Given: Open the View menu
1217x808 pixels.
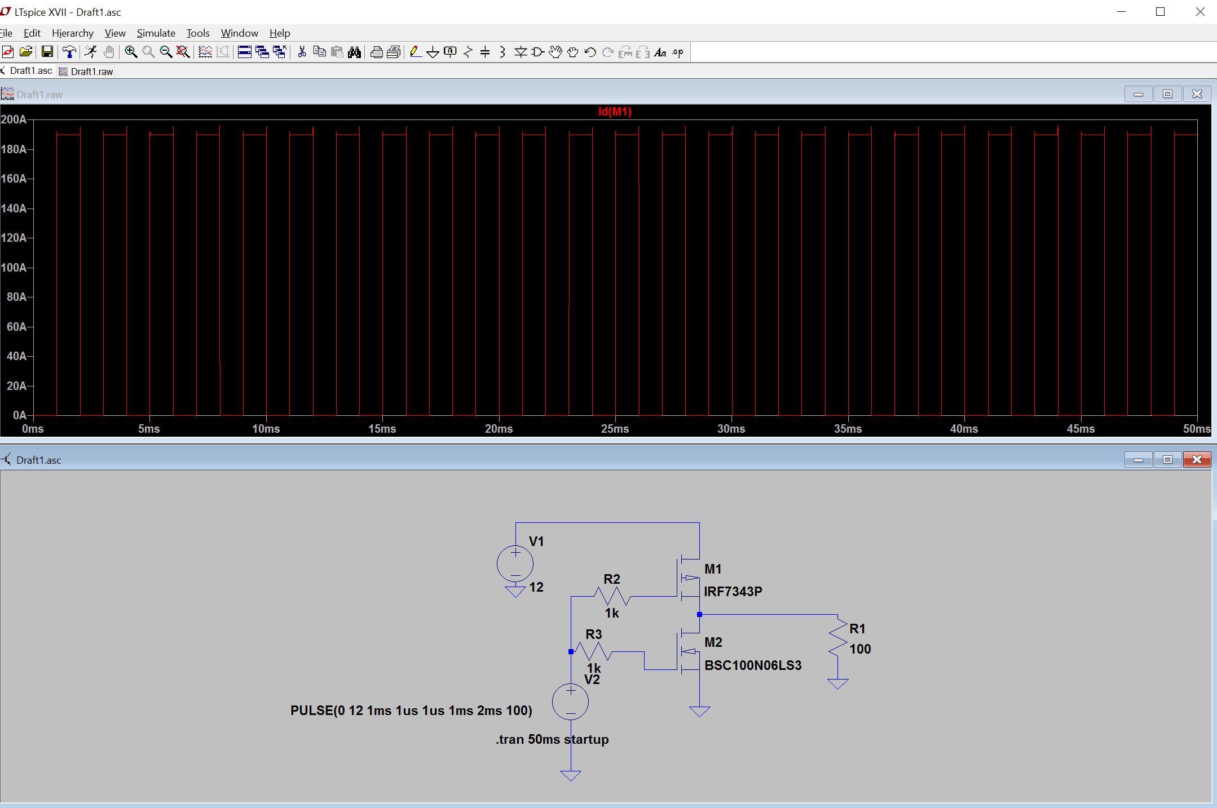Looking at the screenshot, I should pyautogui.click(x=115, y=33).
